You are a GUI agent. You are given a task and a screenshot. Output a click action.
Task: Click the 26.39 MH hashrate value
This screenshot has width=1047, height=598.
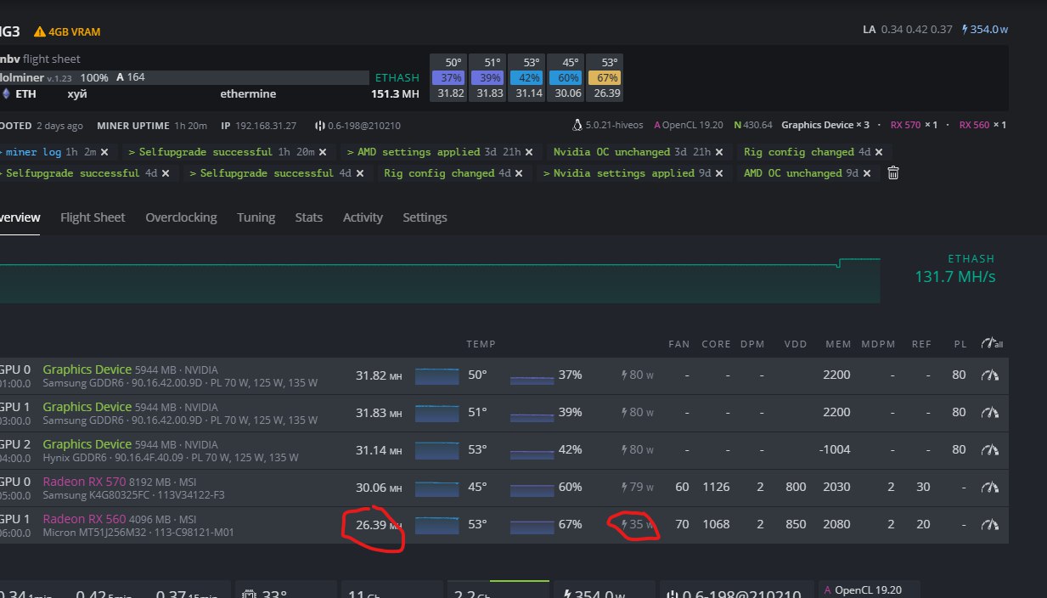(x=377, y=525)
